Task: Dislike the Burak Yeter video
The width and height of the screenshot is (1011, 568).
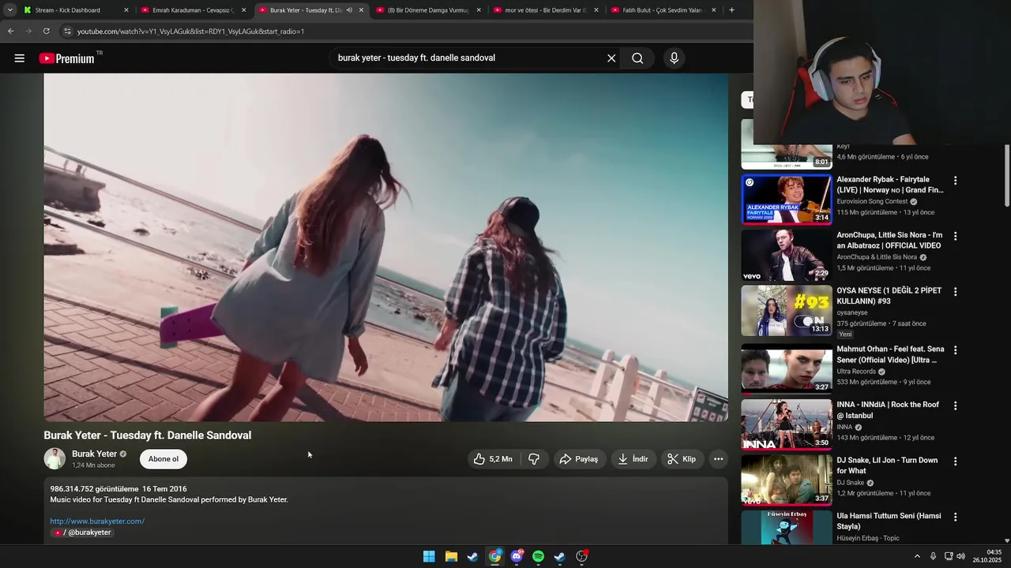Action: 534,459
